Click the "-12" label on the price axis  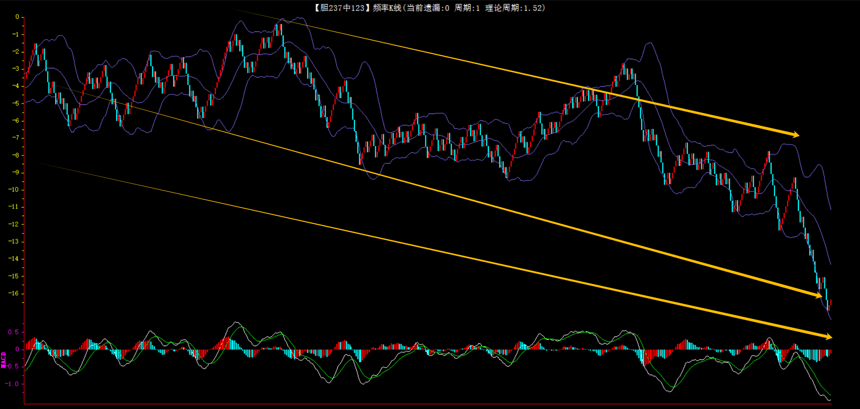[x=14, y=224]
